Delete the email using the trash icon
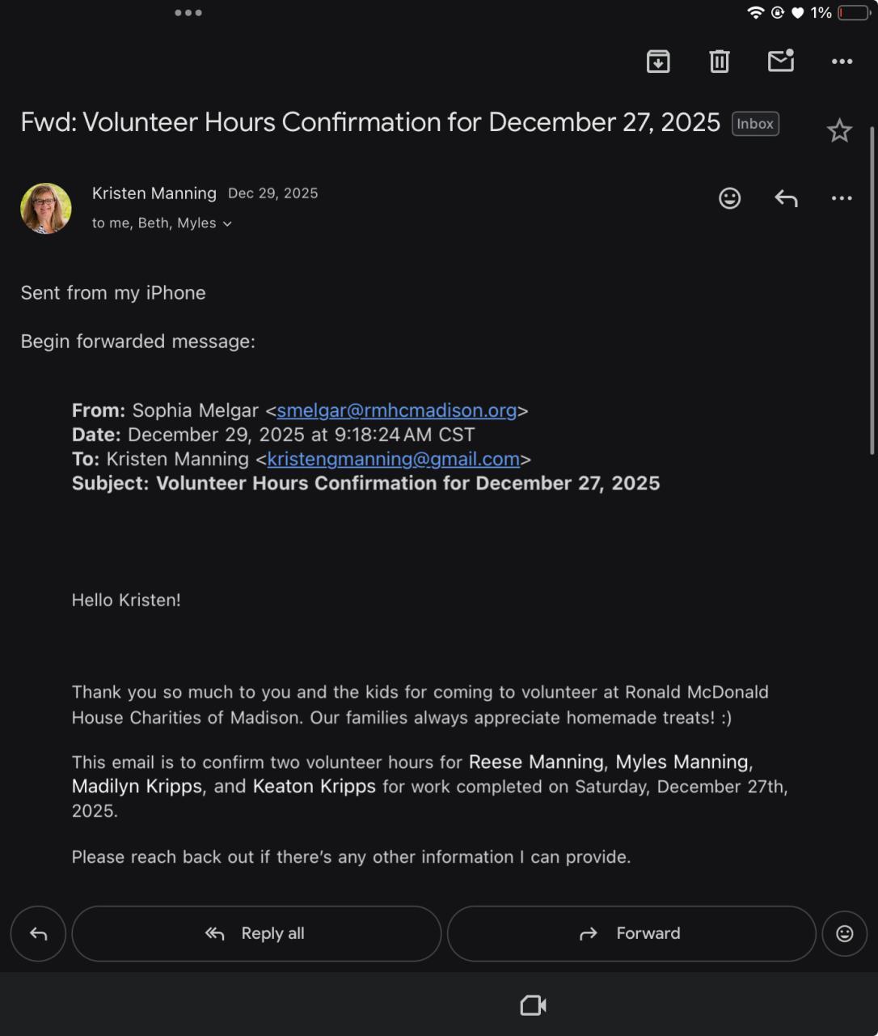This screenshot has height=1036, width=878. tap(720, 62)
